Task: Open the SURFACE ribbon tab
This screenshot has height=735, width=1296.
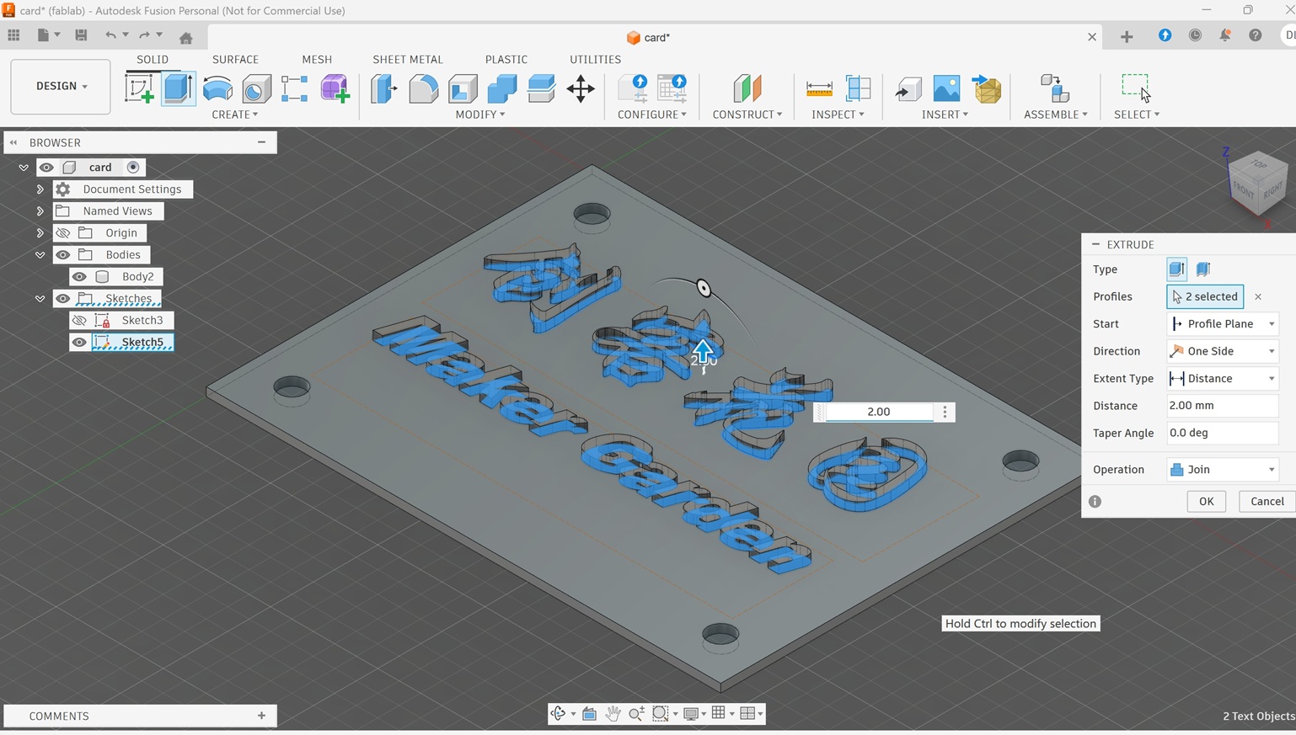Action: [235, 59]
